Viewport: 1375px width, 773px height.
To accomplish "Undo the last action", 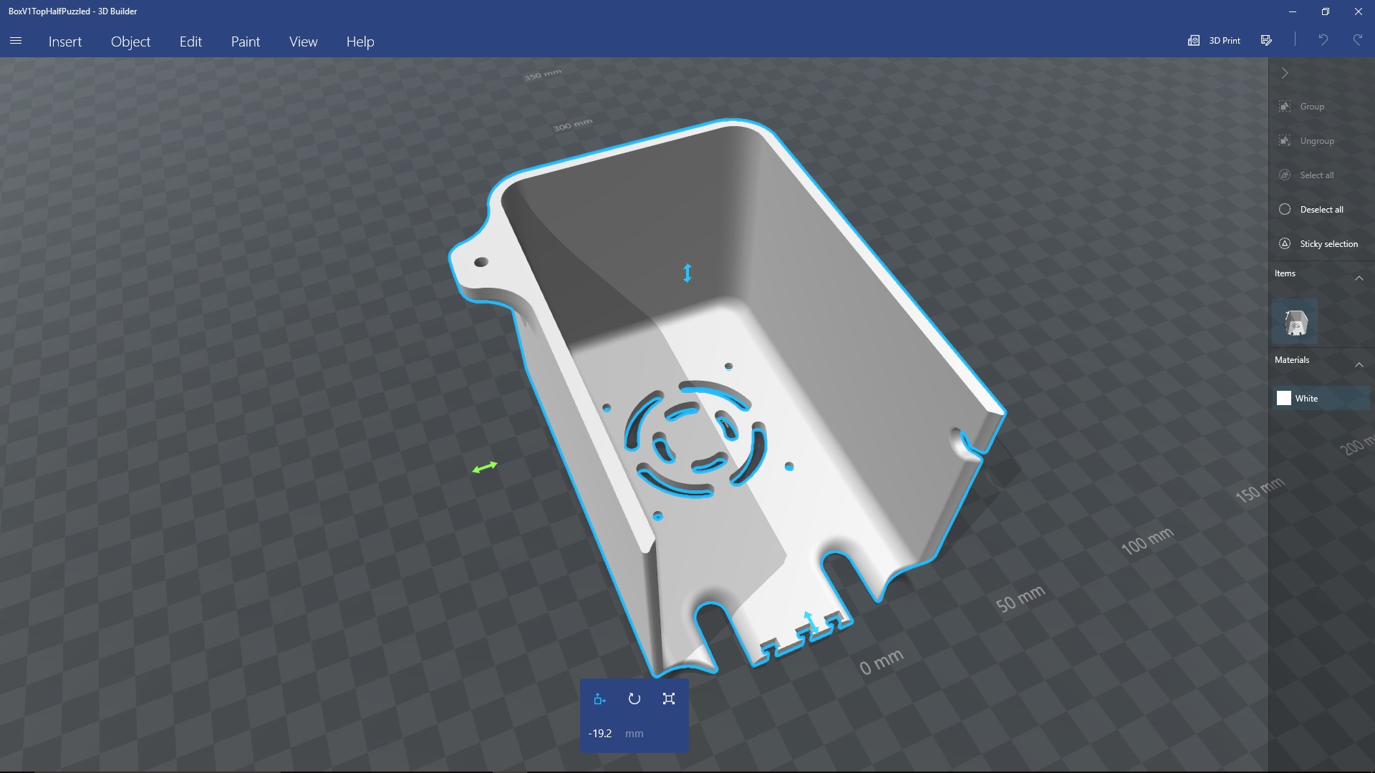I will pos(1323,40).
